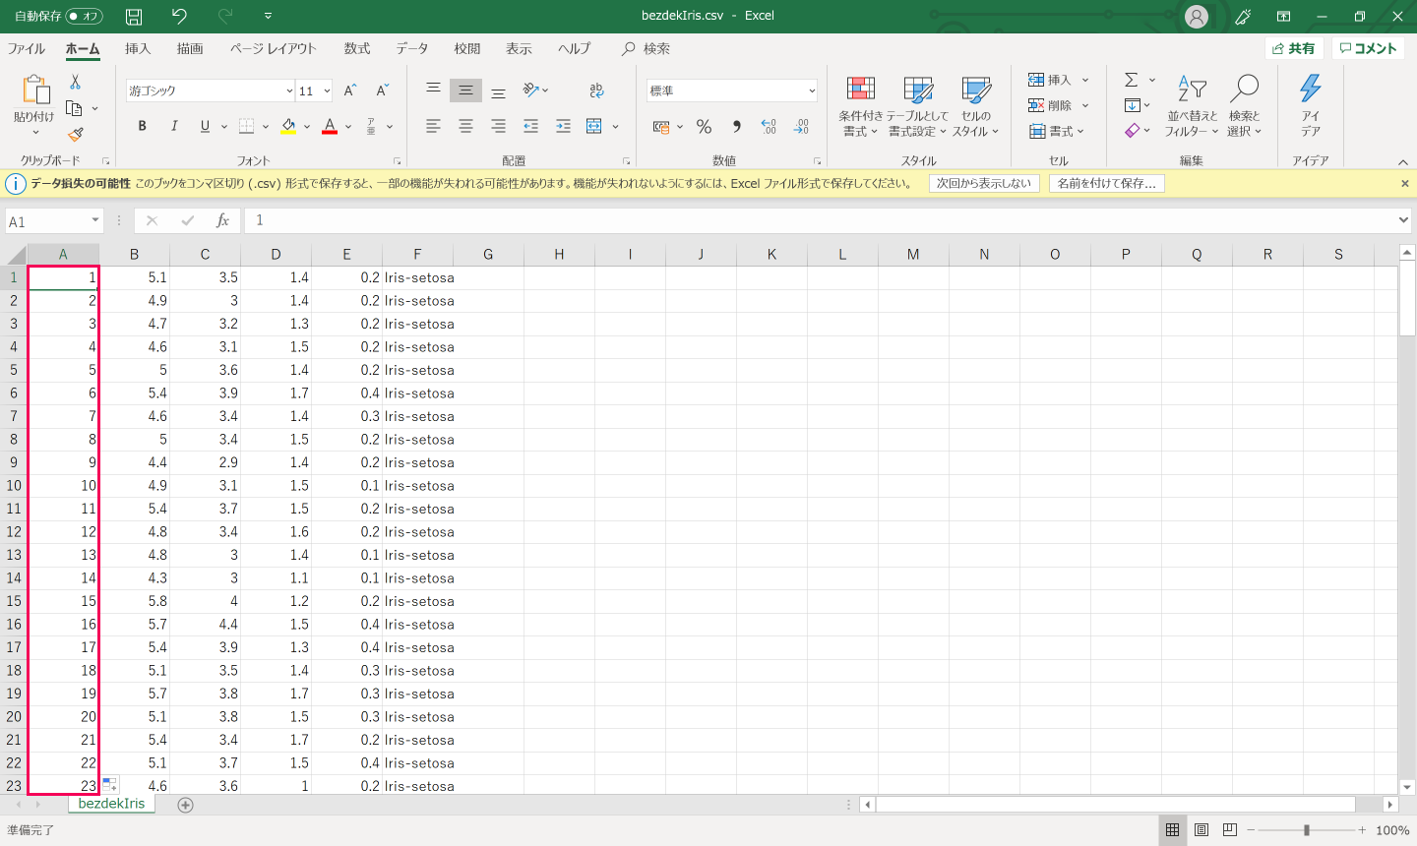Cut selection with scissors icon
1417x846 pixels.
(76, 83)
